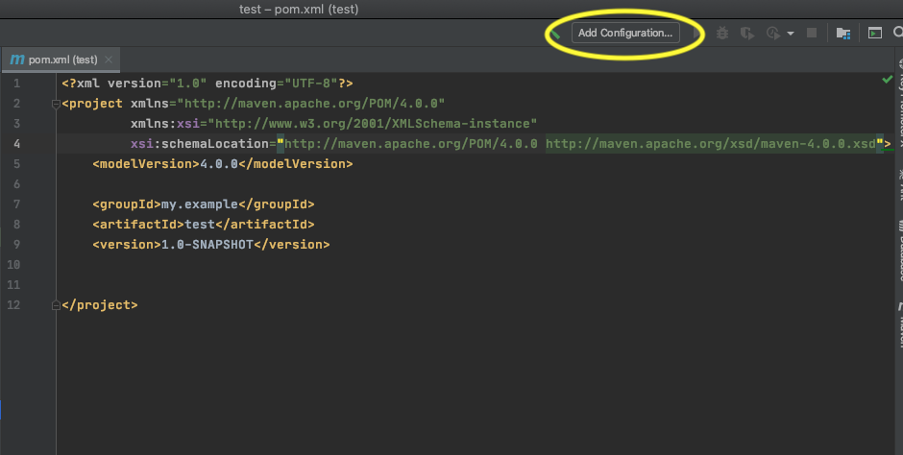Click the modelVersion value 4.0.0
The width and height of the screenshot is (903, 455).
219,164
